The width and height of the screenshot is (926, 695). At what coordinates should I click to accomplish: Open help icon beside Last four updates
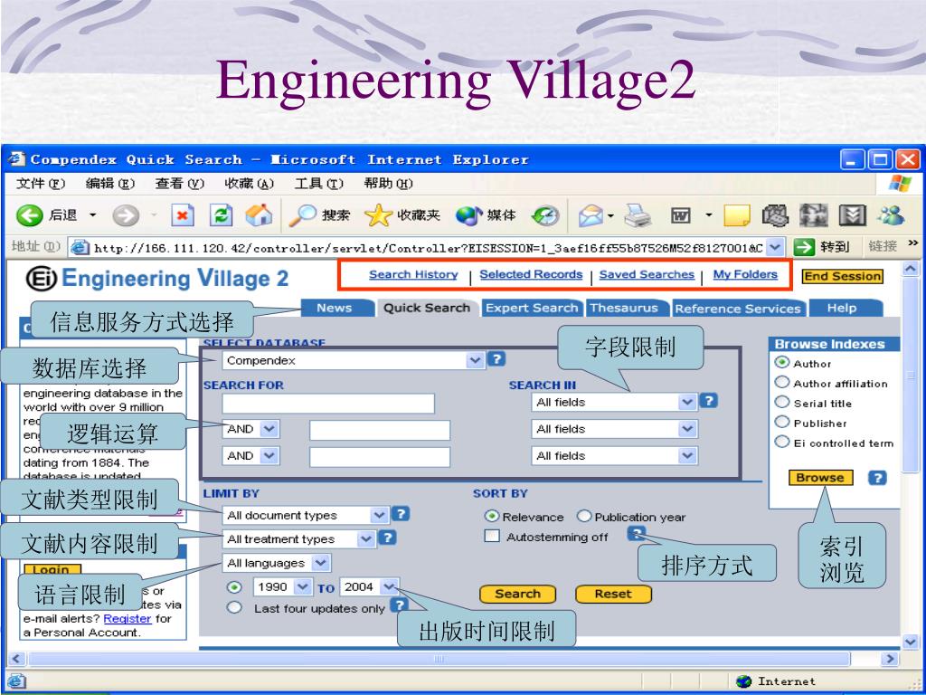(400, 604)
